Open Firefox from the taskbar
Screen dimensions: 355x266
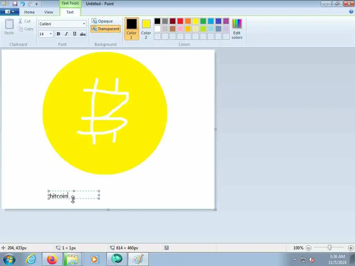52,259
